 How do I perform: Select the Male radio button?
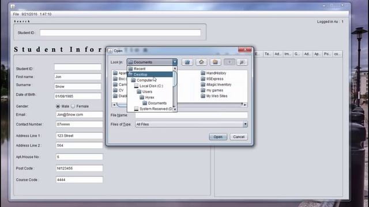click(x=58, y=106)
